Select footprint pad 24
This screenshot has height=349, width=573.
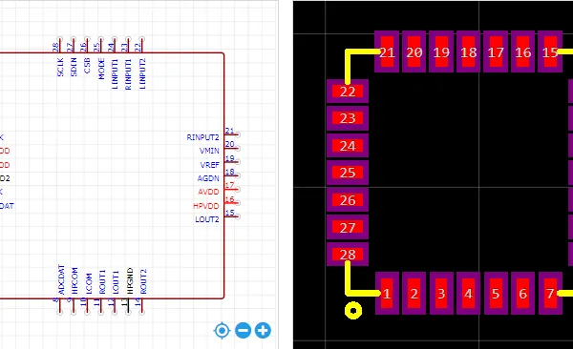348,146
